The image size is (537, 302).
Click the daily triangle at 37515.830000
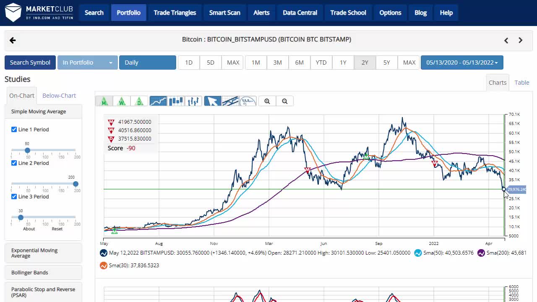coord(111,139)
